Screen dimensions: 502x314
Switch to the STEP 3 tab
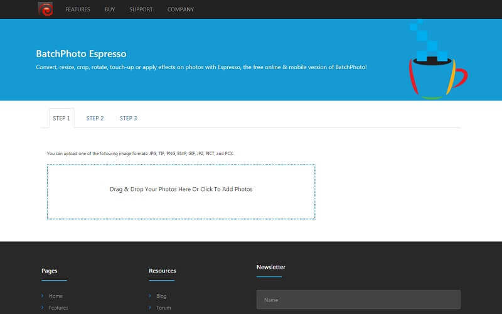coord(129,118)
